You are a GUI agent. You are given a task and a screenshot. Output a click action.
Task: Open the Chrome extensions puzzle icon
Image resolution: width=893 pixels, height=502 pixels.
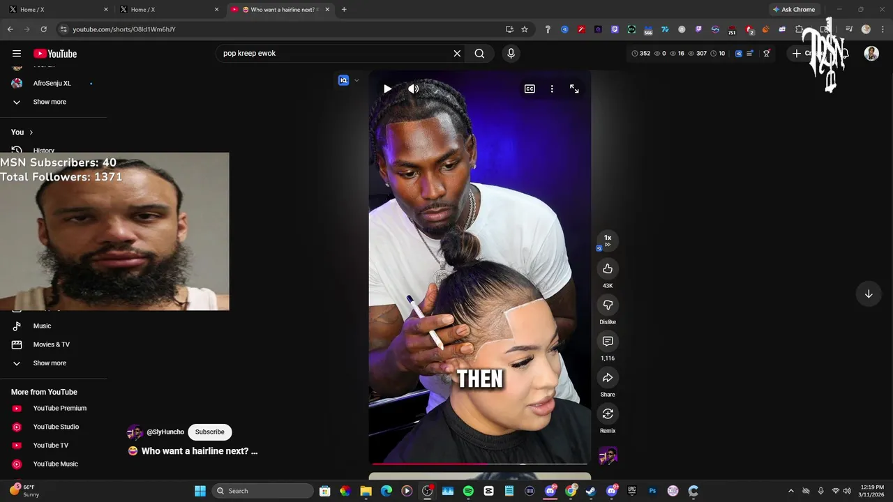pyautogui.click(x=800, y=29)
